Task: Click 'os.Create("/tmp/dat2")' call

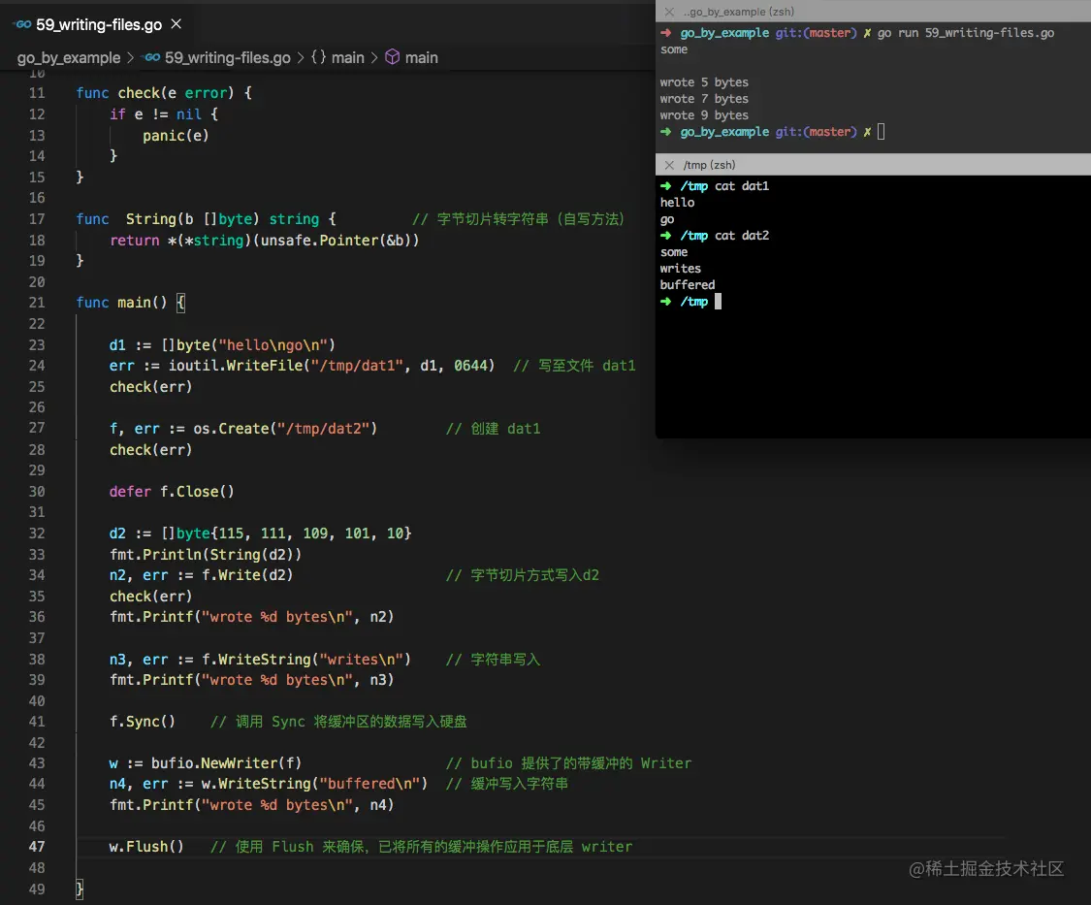Action: point(285,429)
